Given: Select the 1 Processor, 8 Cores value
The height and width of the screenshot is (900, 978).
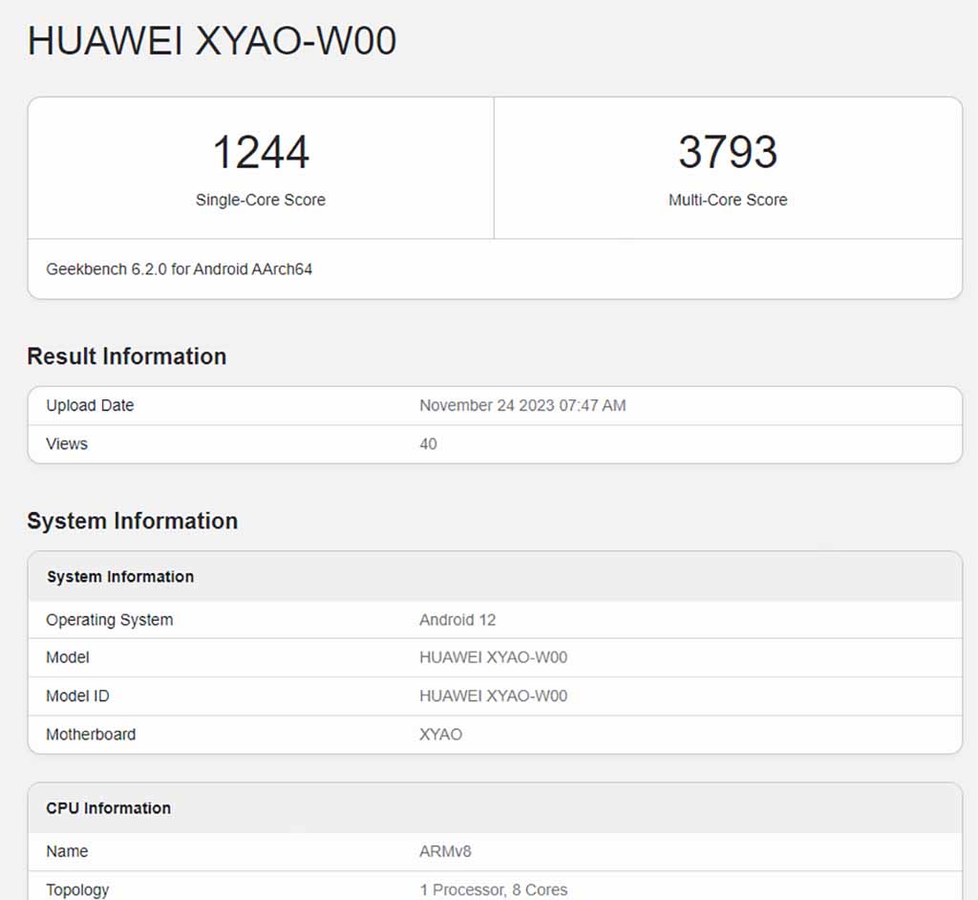Looking at the screenshot, I should click(494, 890).
